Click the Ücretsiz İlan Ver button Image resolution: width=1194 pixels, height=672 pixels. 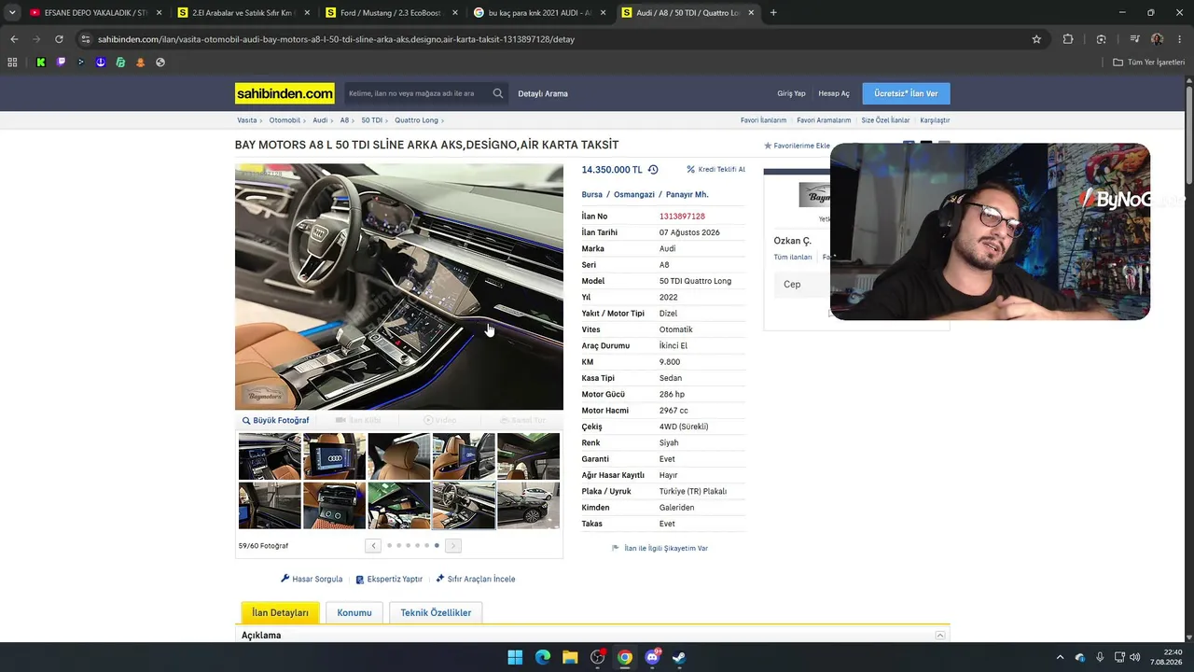pos(906,93)
